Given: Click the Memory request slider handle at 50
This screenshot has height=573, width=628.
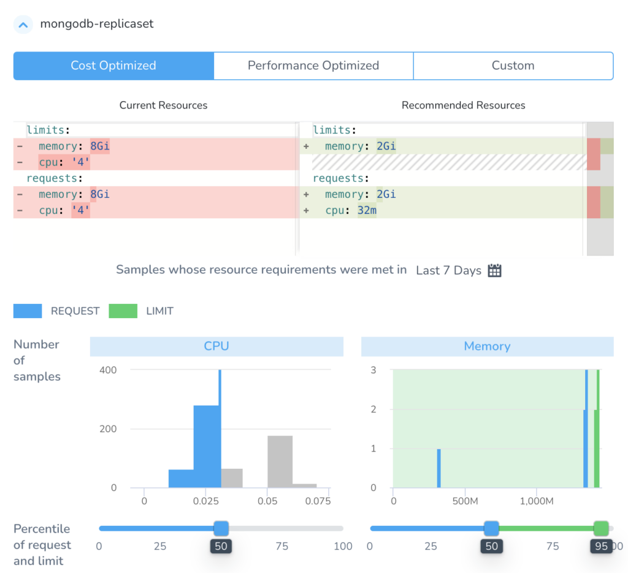Looking at the screenshot, I should [491, 528].
